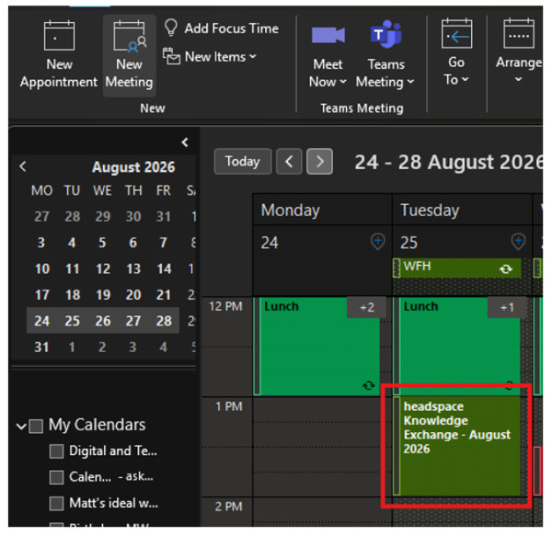
Task: Toggle the My Calendars checkbox
Action: click(x=36, y=426)
